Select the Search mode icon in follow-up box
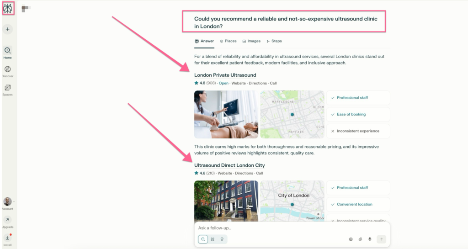The image size is (468, 249). coord(203,239)
